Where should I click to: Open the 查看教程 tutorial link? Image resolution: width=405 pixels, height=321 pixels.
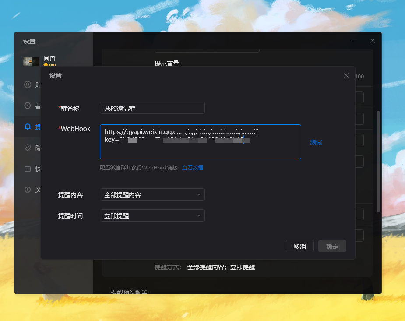click(x=193, y=168)
